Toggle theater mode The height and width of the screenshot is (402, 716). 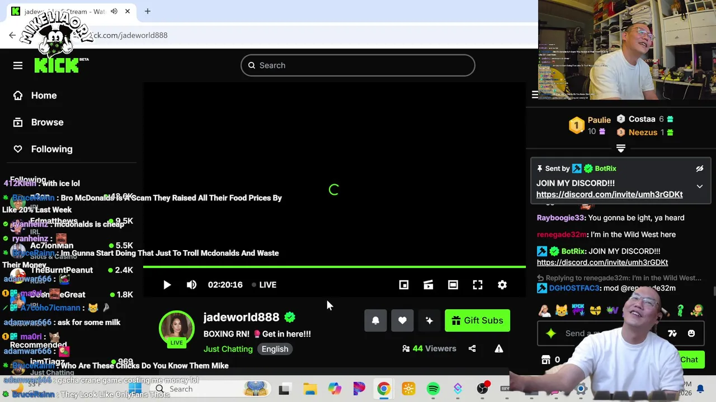pos(453,285)
